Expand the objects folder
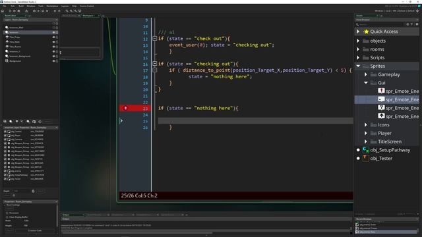Viewport: 422px width, 237px height. click(358, 41)
